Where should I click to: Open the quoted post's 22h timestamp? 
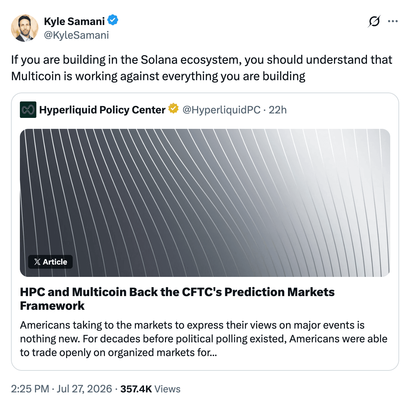point(277,110)
